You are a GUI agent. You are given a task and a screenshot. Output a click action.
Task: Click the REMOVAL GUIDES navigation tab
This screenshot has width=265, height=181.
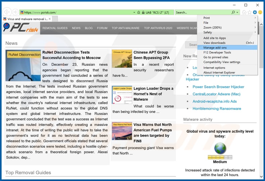55,28
